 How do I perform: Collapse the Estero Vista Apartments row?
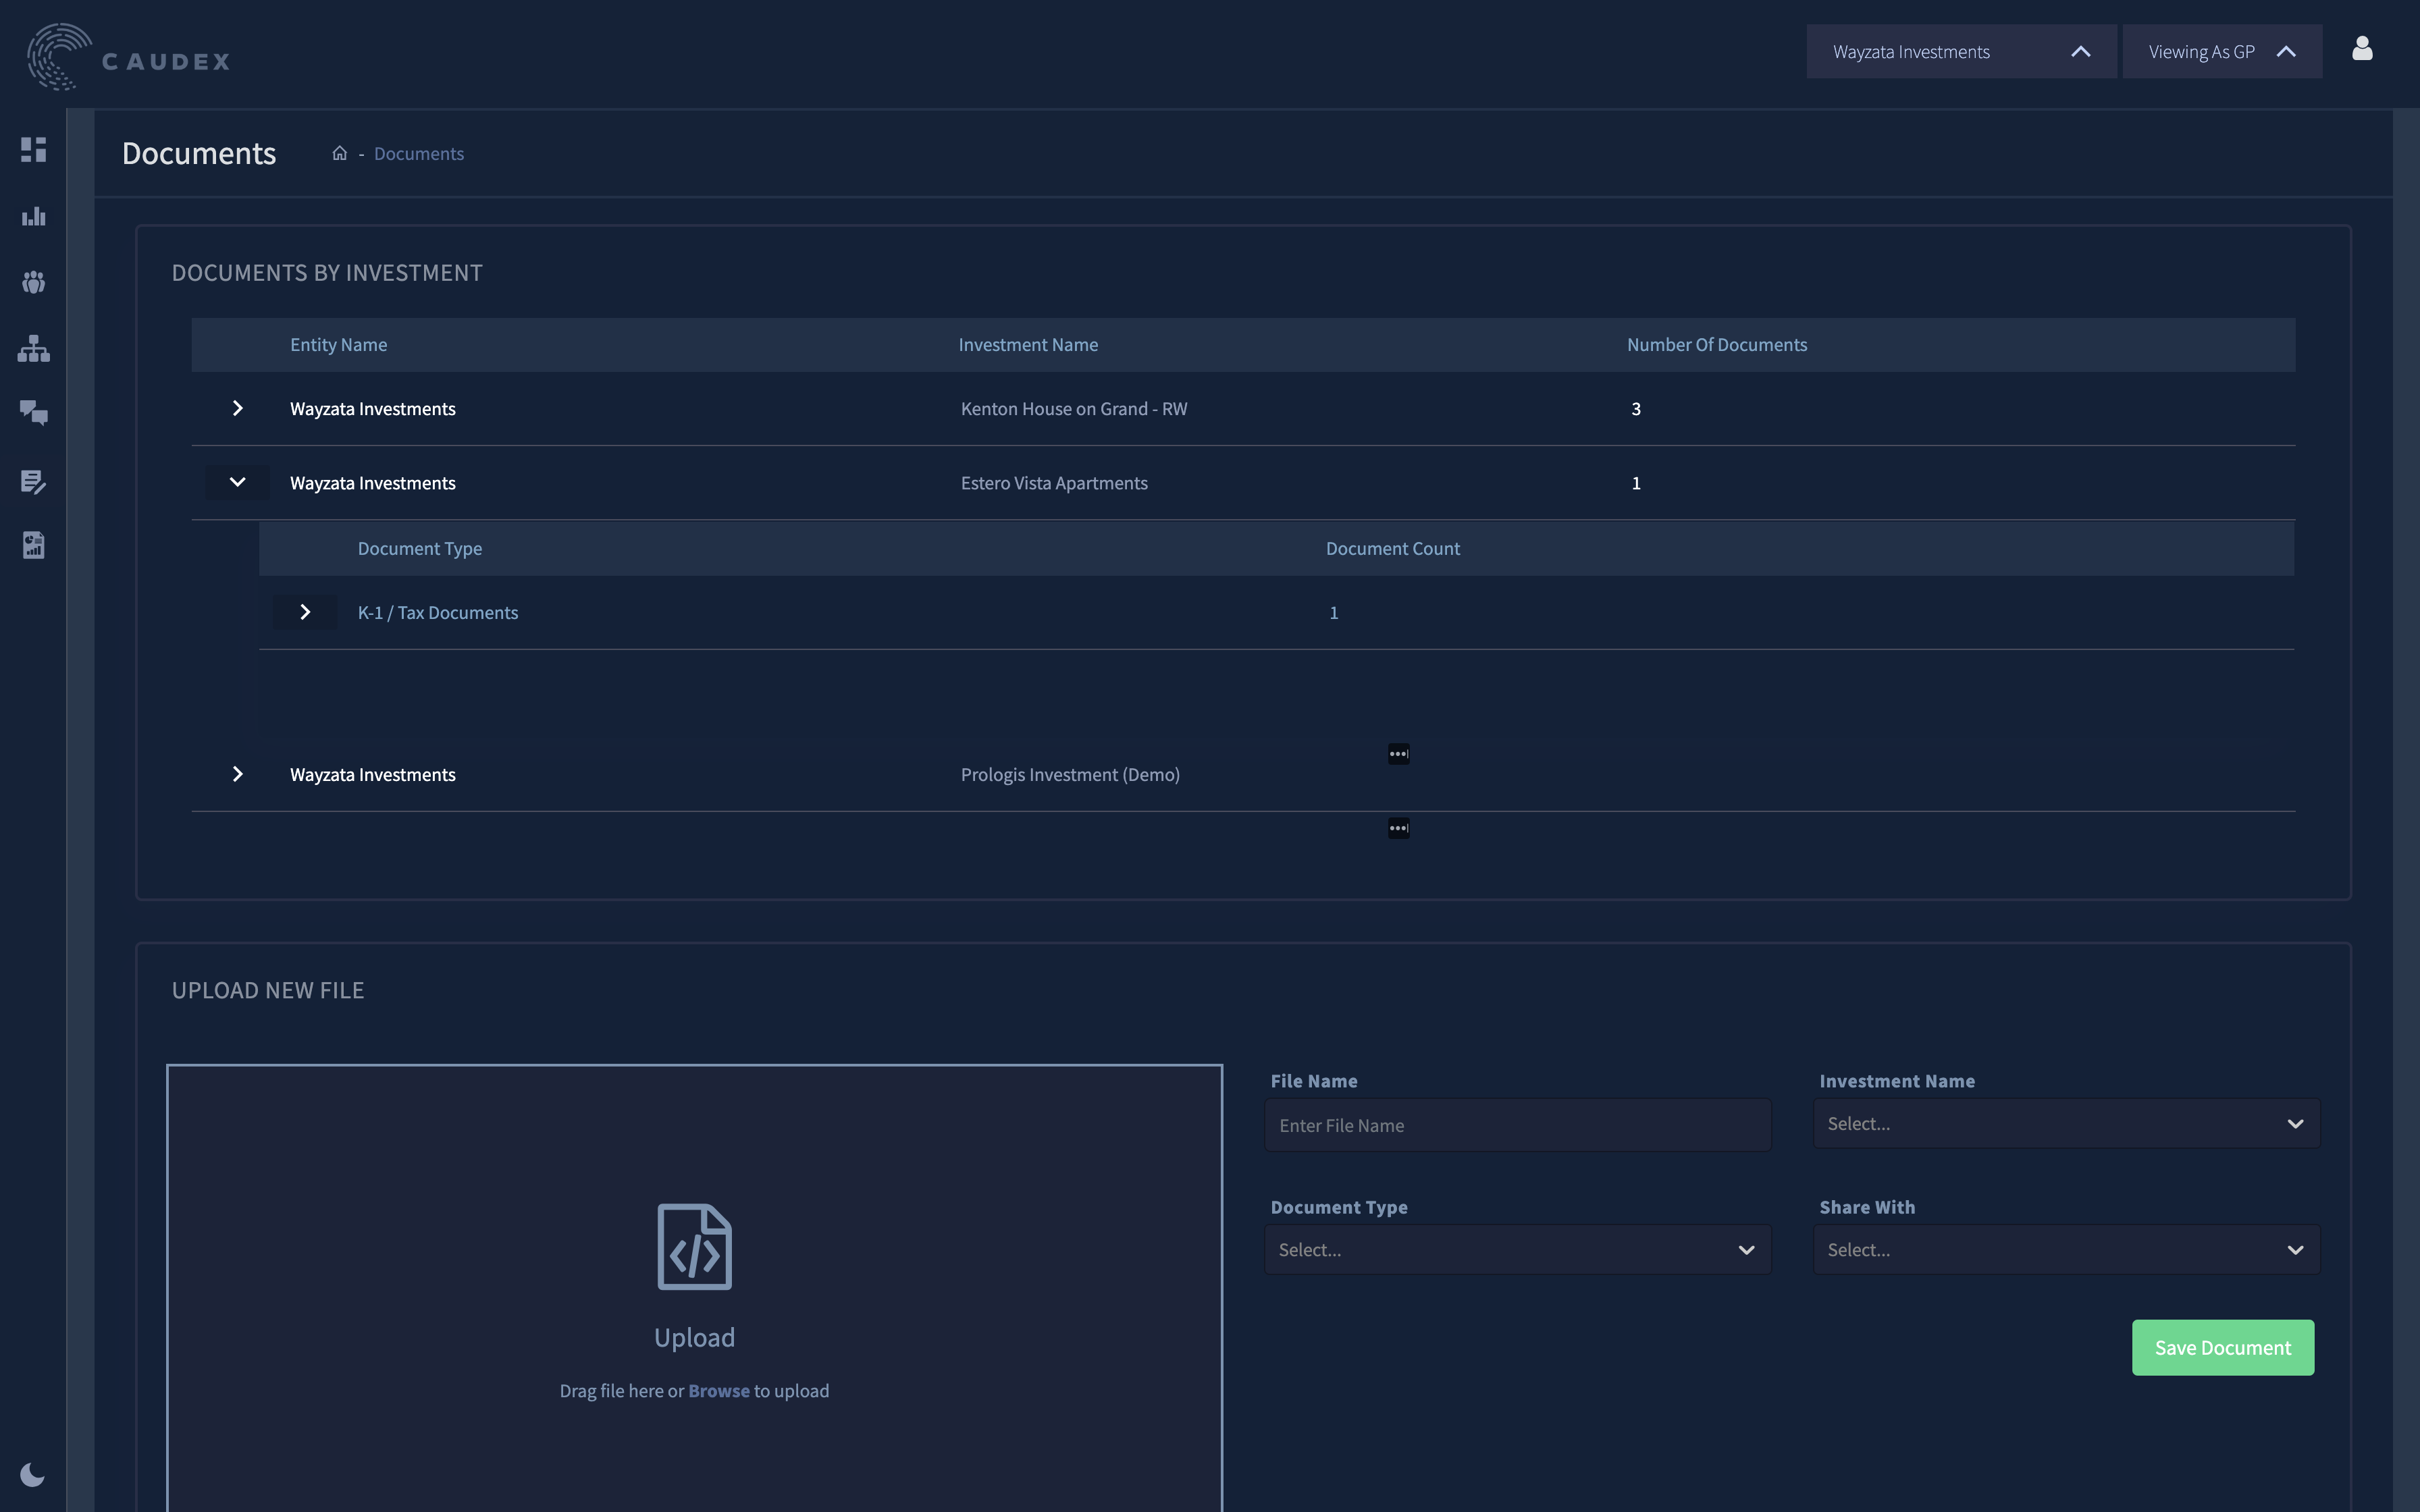coord(237,482)
